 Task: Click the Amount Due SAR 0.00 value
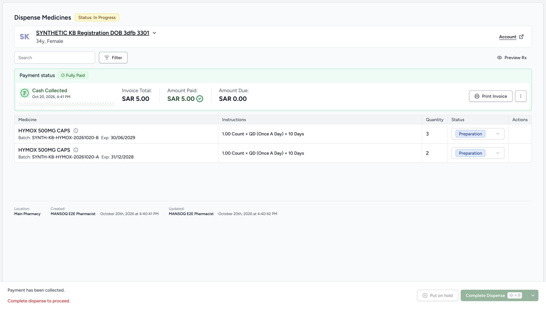(x=233, y=99)
